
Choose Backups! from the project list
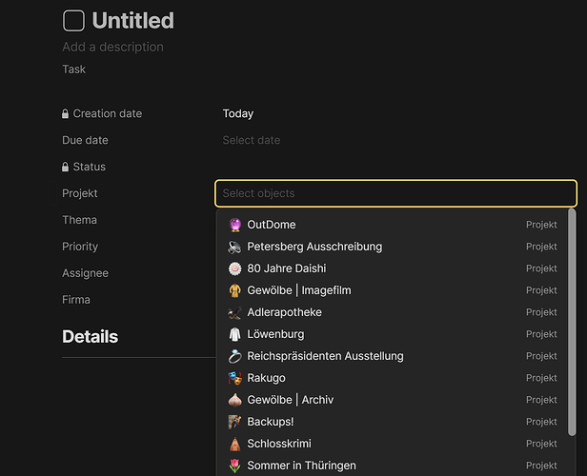393,422
